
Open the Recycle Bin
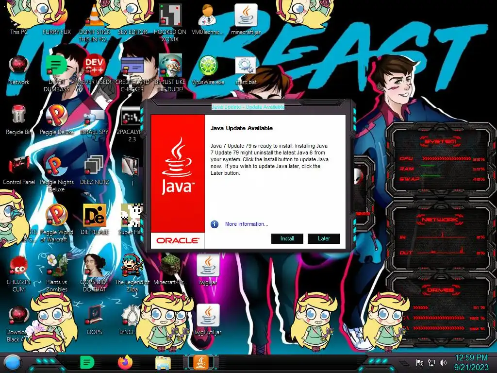point(19,120)
